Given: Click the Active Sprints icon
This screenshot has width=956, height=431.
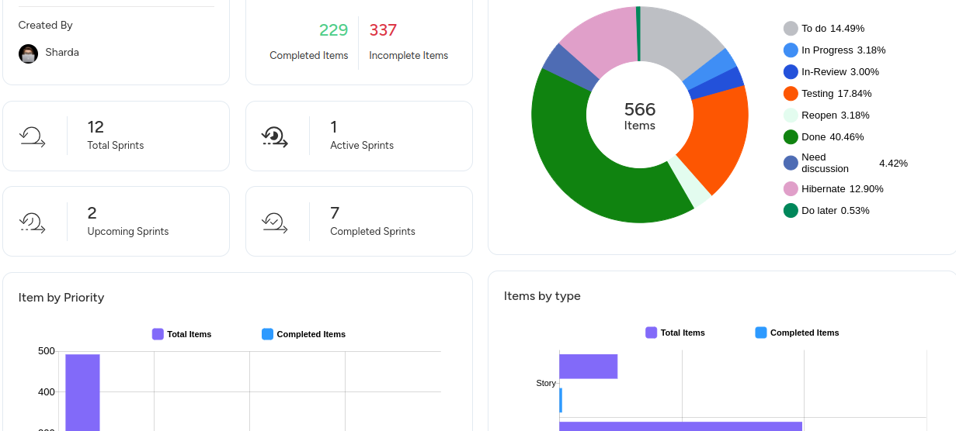Looking at the screenshot, I should click(275, 136).
